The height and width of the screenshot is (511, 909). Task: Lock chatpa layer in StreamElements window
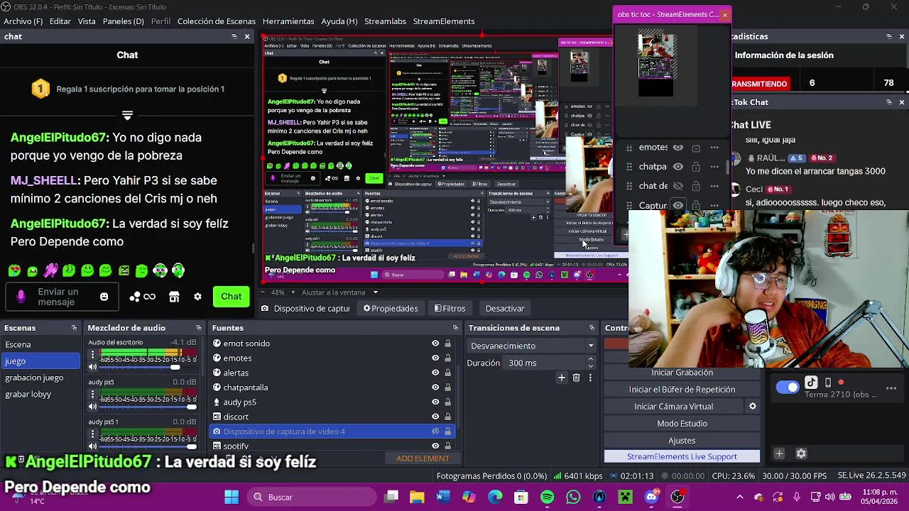[696, 167]
